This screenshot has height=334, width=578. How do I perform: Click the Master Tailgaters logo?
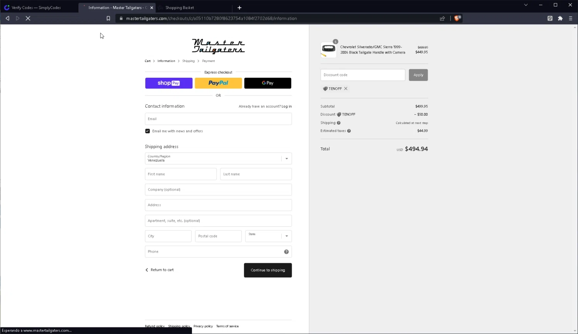tap(218, 46)
